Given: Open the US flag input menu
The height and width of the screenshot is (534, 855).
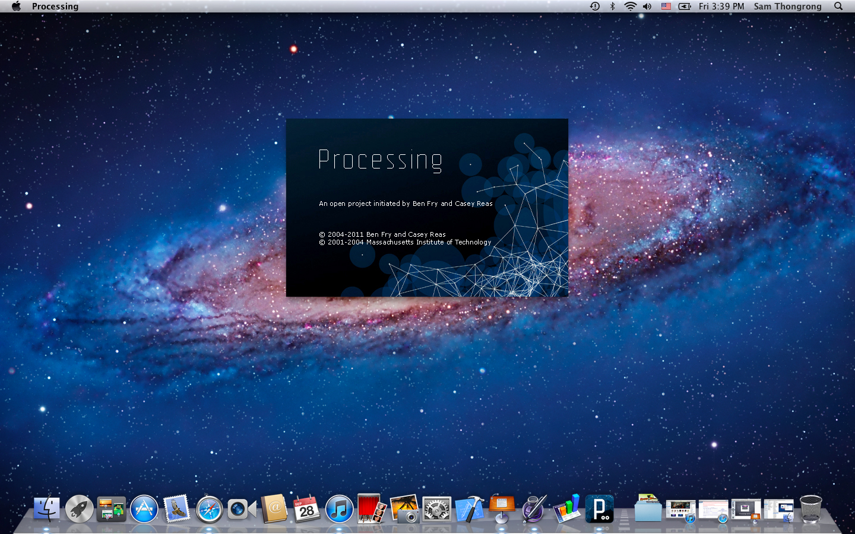Looking at the screenshot, I should click(x=666, y=6).
